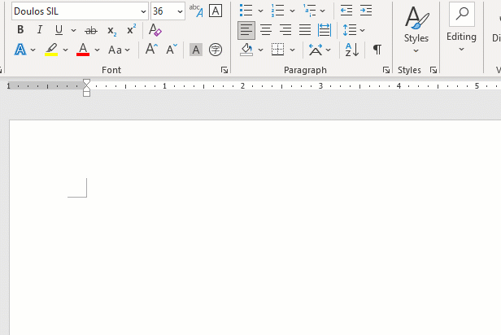Apply yellow text highlight color

point(51,50)
